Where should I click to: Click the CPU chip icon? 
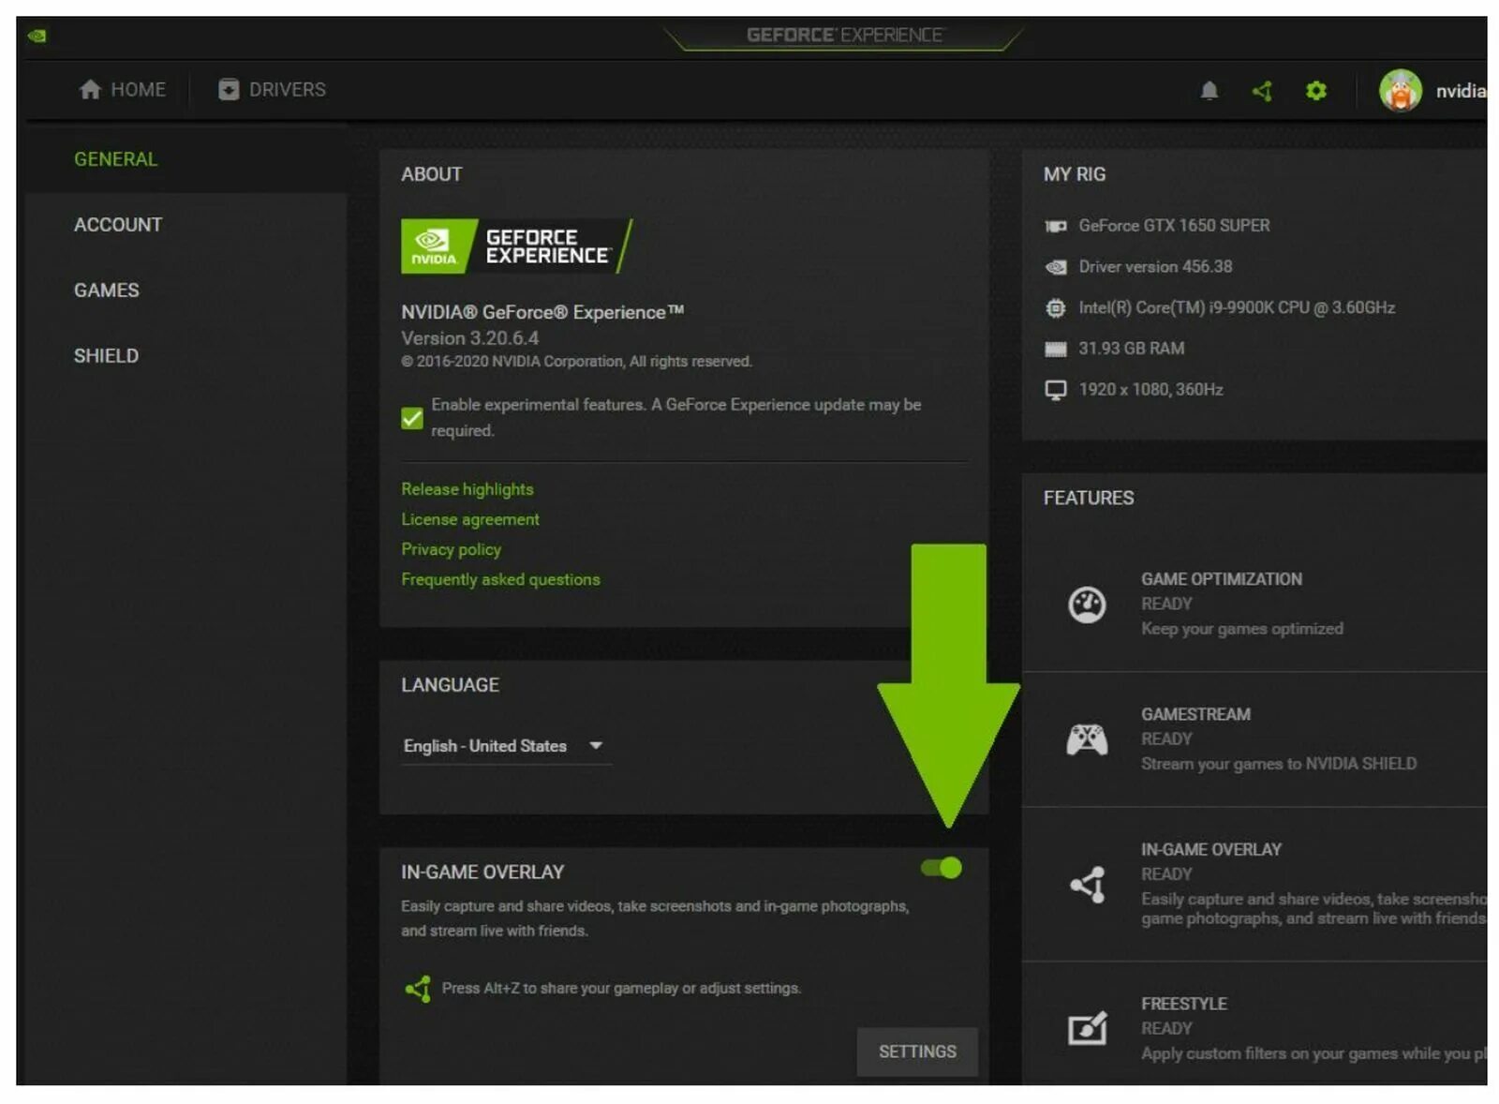(1055, 307)
